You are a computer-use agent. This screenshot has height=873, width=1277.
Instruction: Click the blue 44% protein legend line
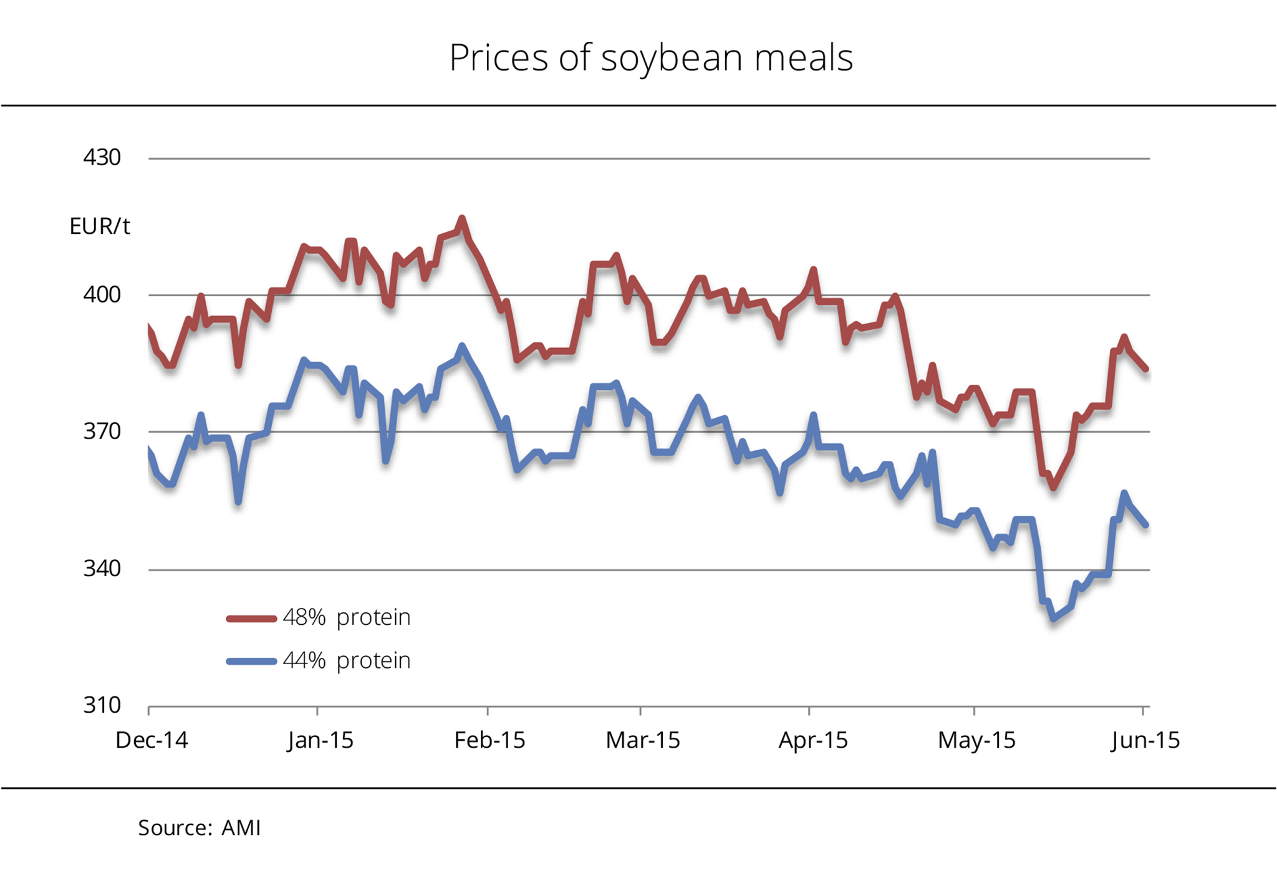pos(251,661)
